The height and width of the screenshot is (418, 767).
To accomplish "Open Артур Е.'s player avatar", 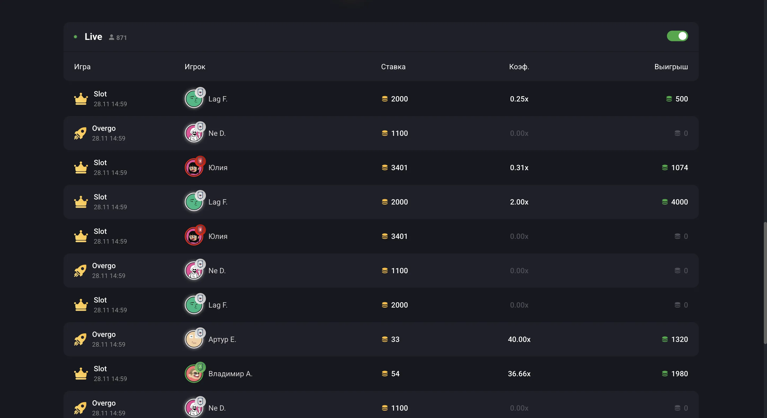I will pyautogui.click(x=194, y=340).
